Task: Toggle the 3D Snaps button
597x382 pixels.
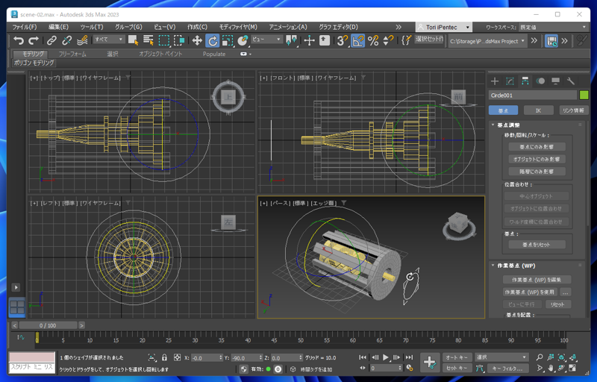Action: (x=342, y=40)
